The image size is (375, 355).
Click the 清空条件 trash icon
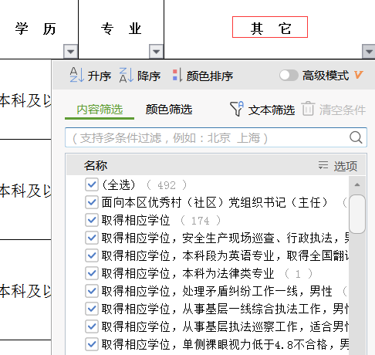click(308, 109)
